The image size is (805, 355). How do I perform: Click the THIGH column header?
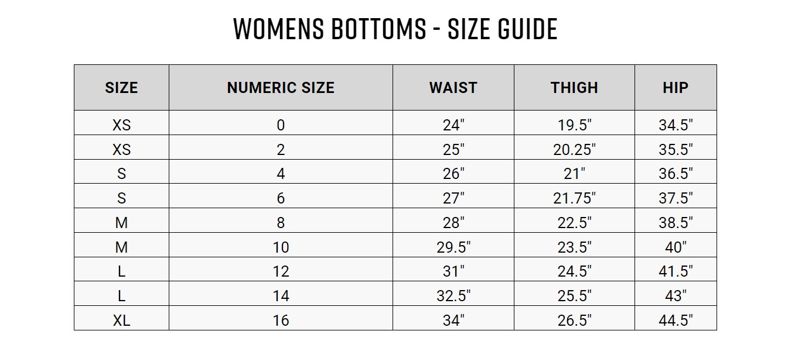coord(574,88)
